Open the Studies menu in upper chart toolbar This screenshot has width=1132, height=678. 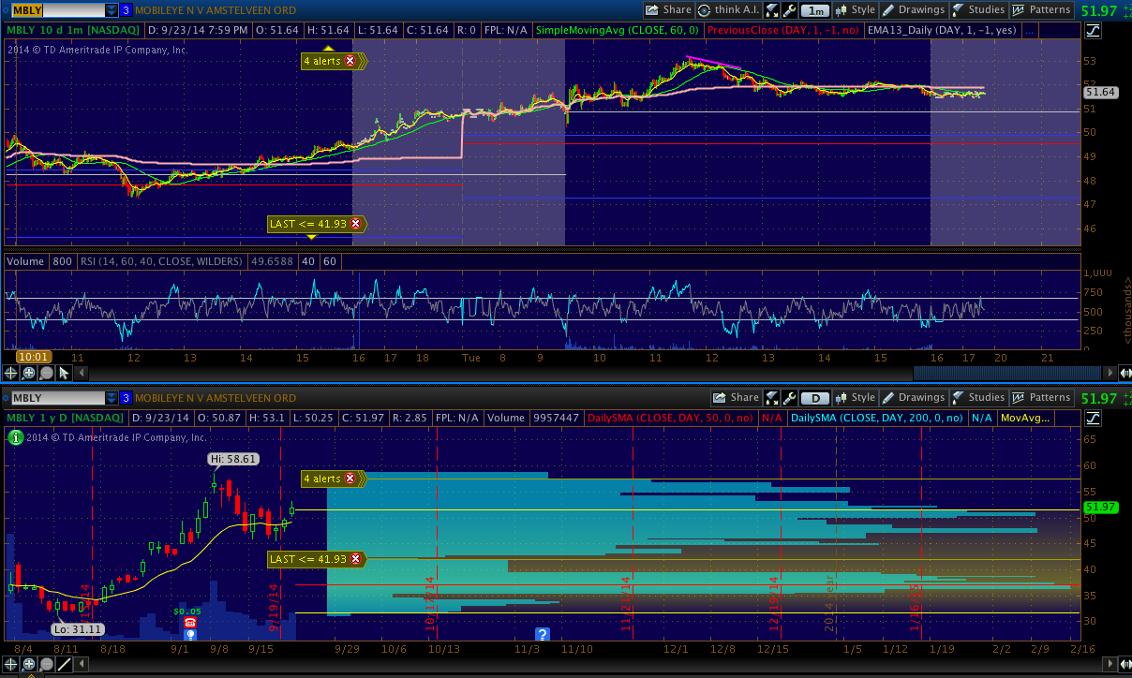(977, 10)
